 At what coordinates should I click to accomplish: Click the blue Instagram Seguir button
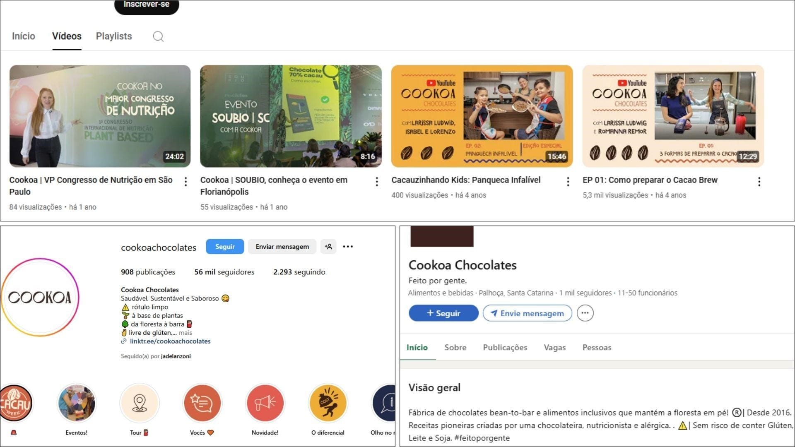[x=225, y=247]
